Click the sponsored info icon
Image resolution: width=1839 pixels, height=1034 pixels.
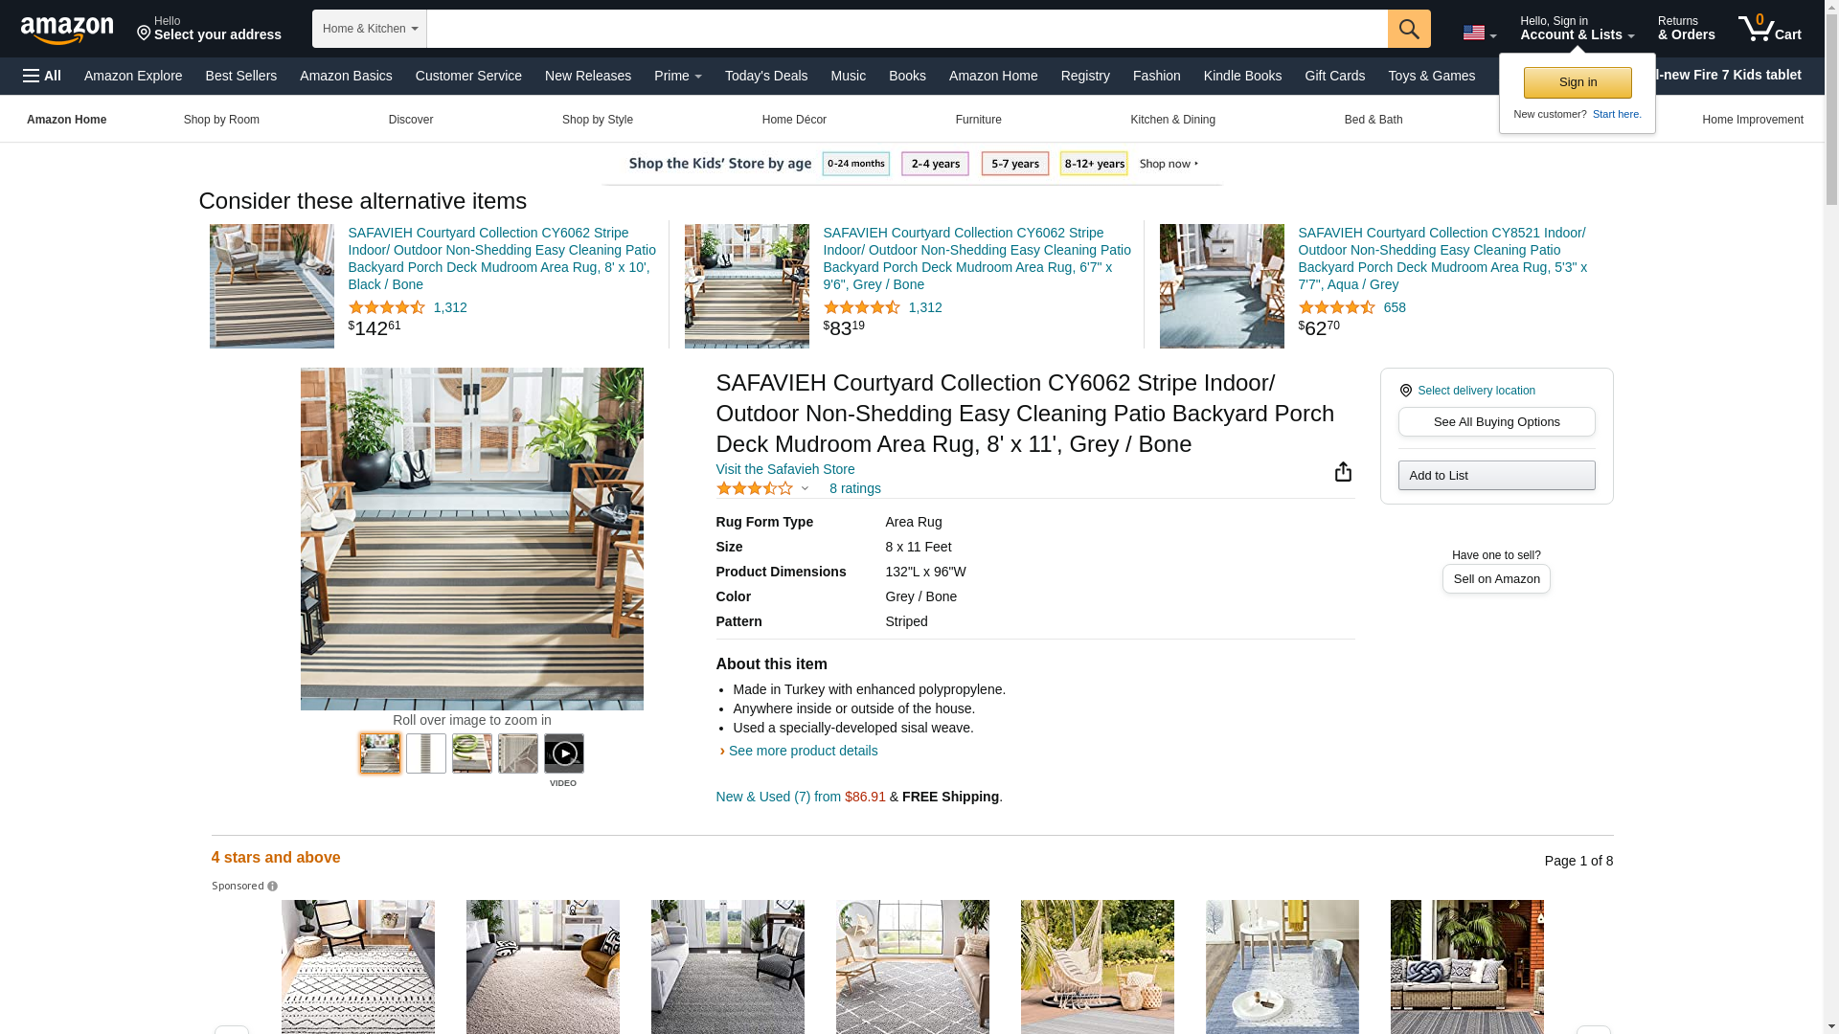click(272, 887)
